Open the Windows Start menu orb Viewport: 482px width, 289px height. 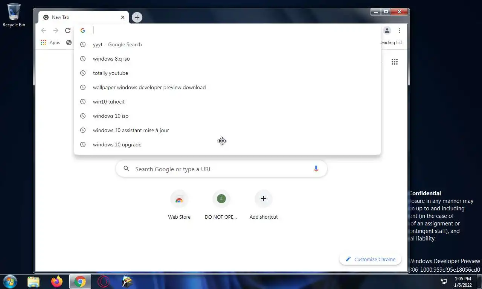point(10,281)
